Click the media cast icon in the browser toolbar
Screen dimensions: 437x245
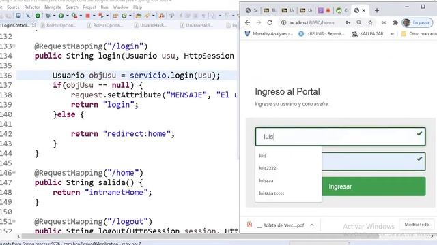click(x=384, y=22)
